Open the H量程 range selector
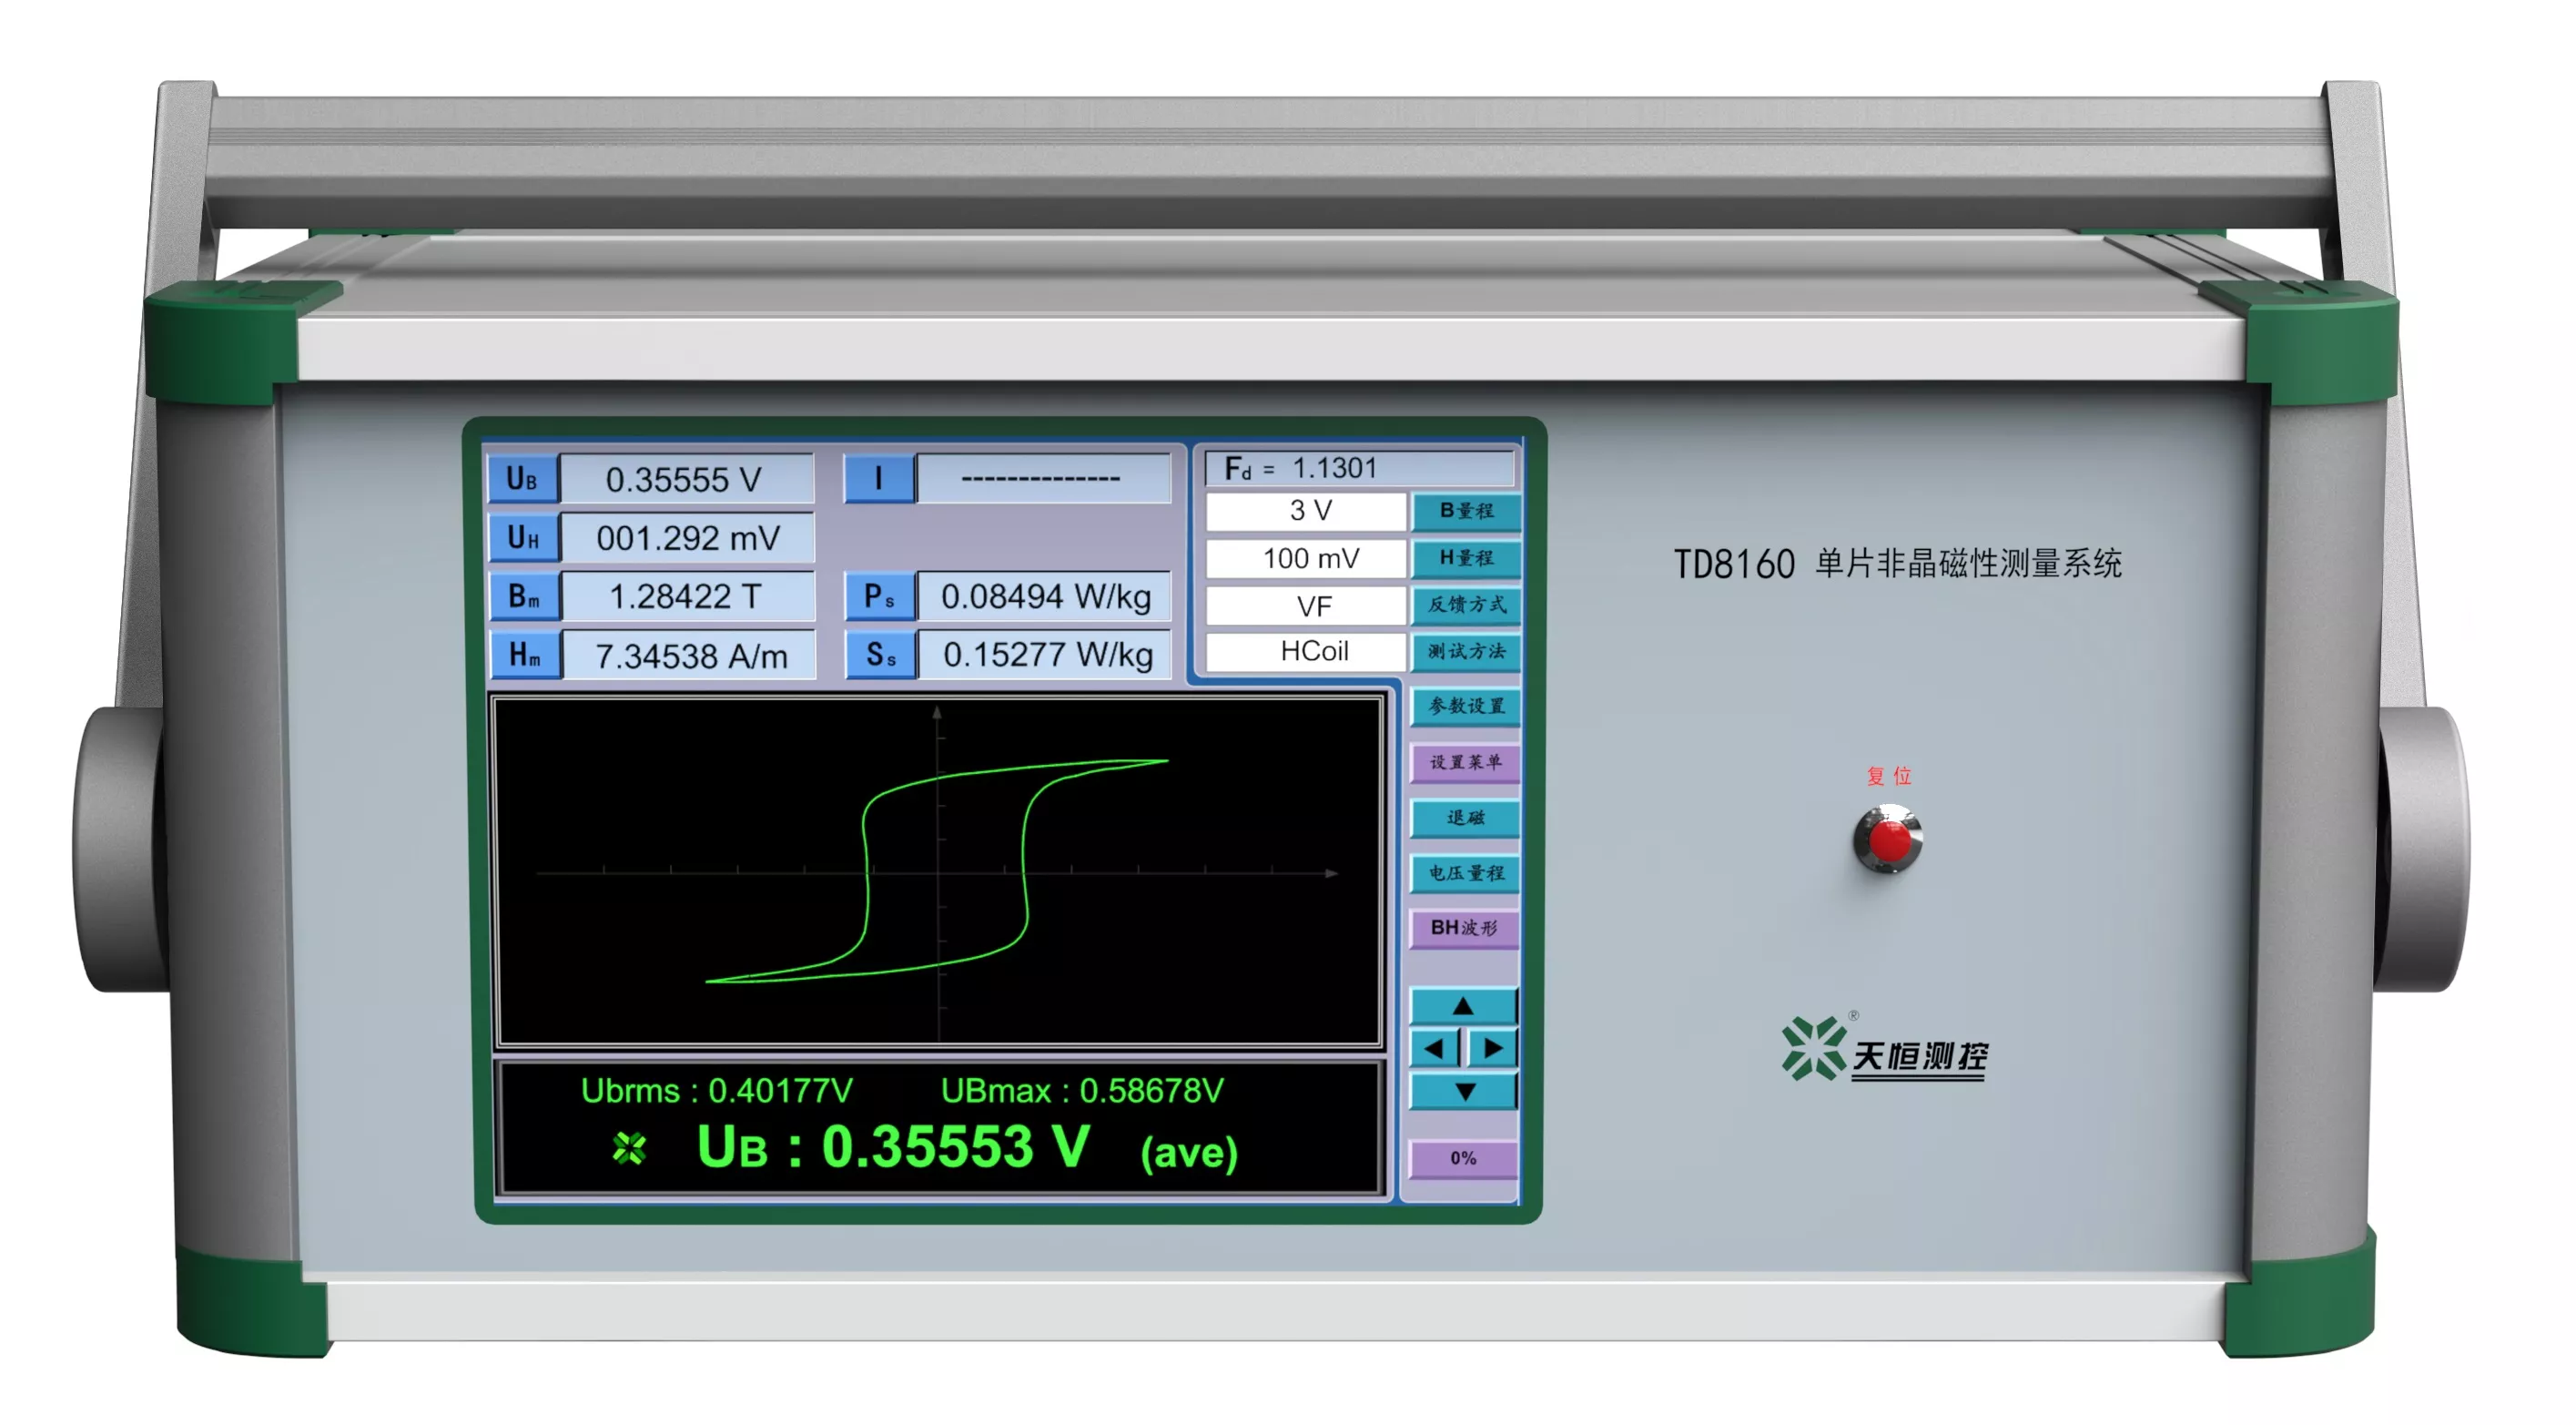This screenshot has width=2576, height=1425. click(1465, 558)
